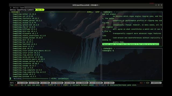Click 'Compiling nix v0.27.1' line
This screenshot has height=96, width=172.
click(23, 42)
